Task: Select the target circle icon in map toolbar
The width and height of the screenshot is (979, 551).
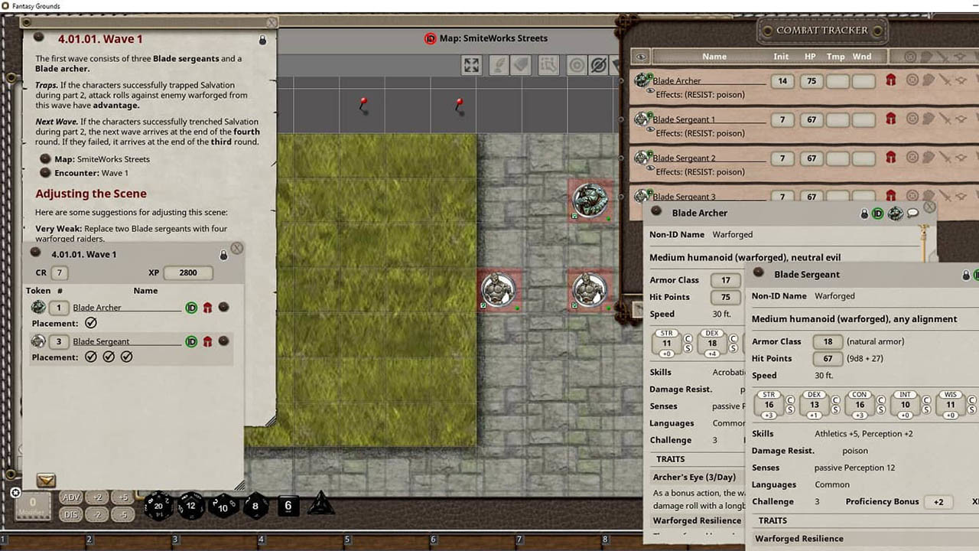Action: click(x=577, y=66)
